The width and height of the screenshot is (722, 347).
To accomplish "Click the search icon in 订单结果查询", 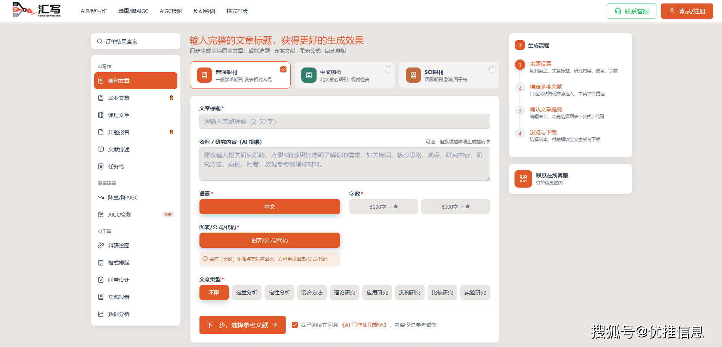I will tap(100, 41).
